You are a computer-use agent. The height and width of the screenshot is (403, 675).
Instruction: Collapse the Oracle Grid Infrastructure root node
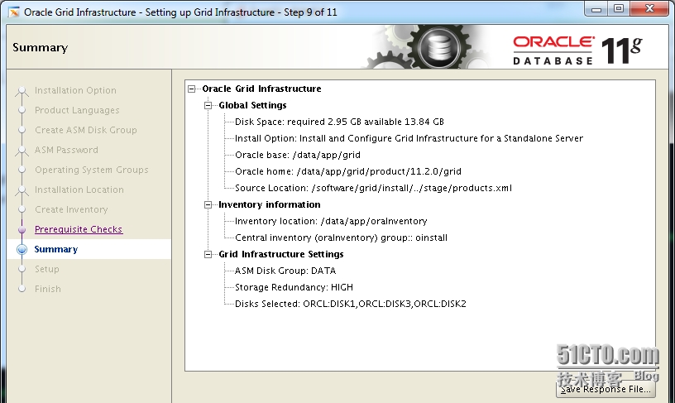coord(192,89)
